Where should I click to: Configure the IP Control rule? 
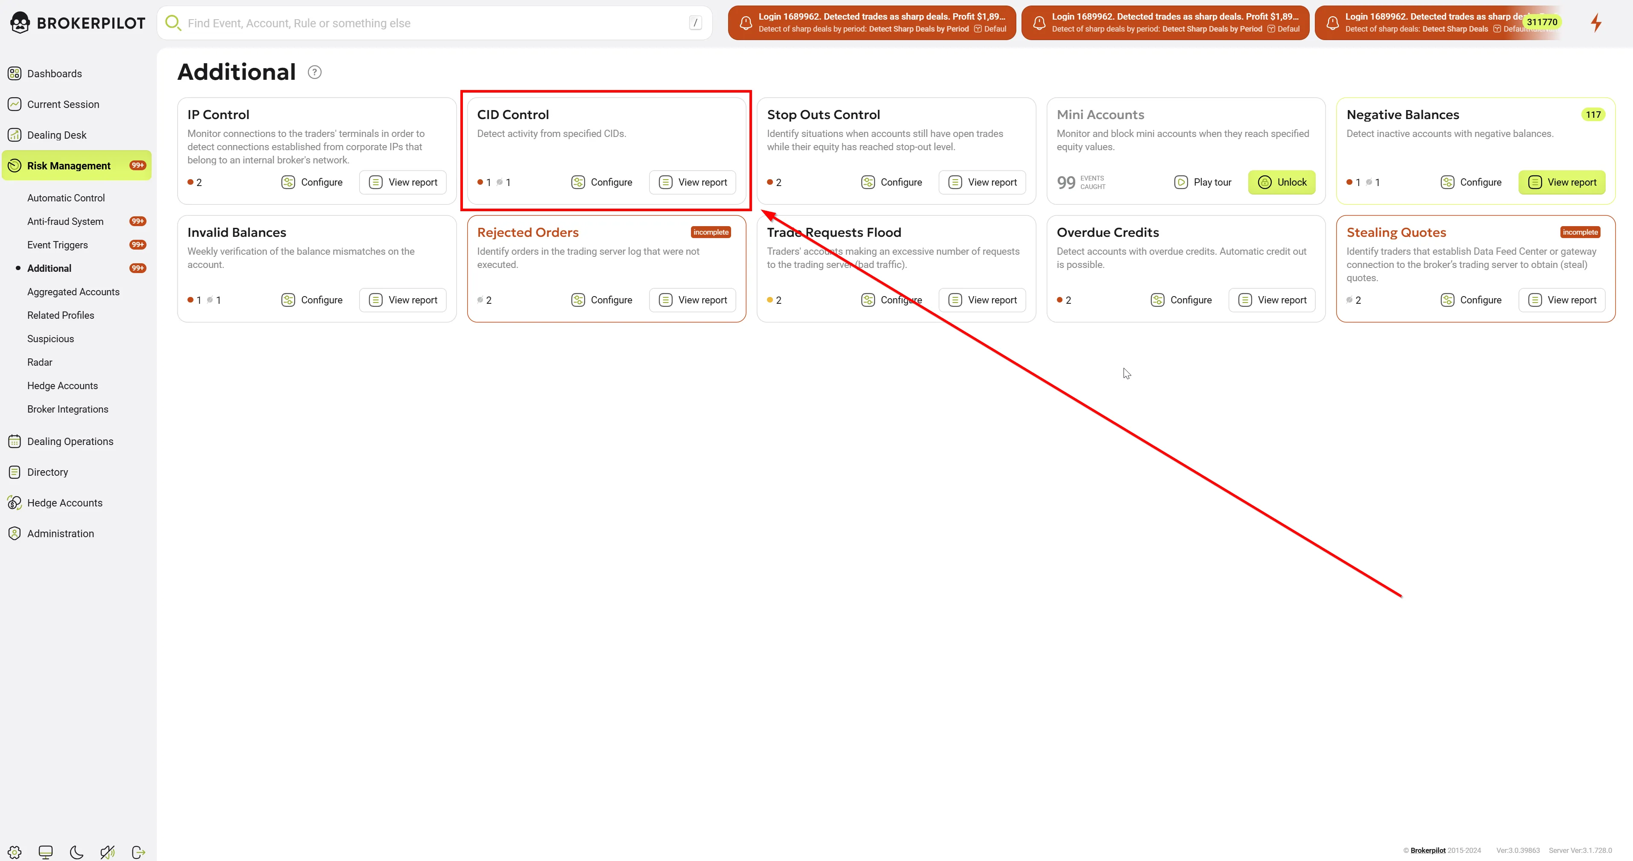[x=312, y=183]
